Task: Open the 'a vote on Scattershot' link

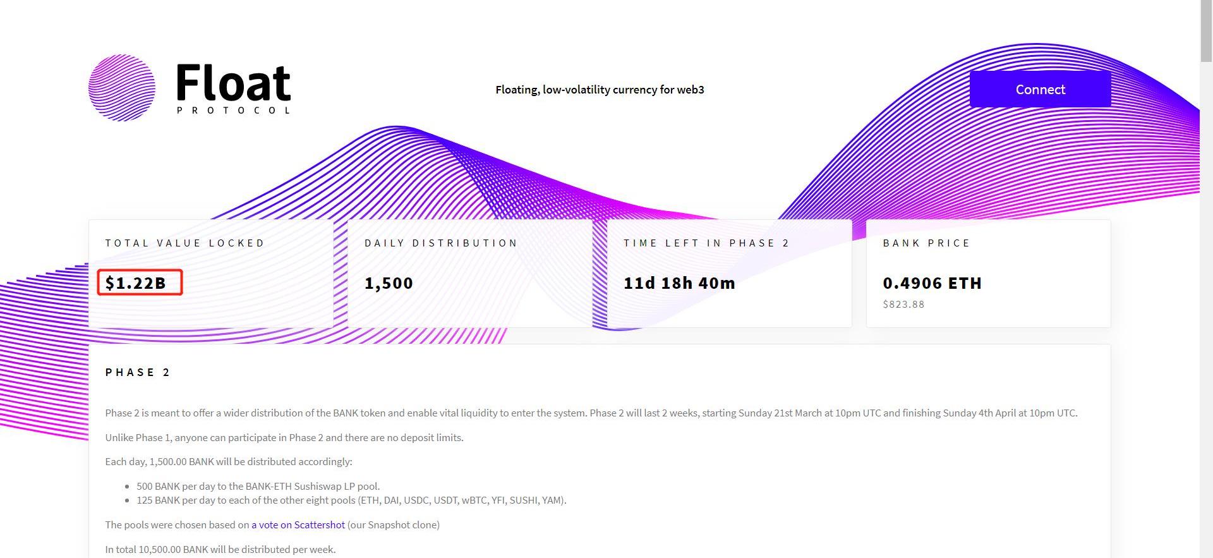Action: click(x=298, y=525)
